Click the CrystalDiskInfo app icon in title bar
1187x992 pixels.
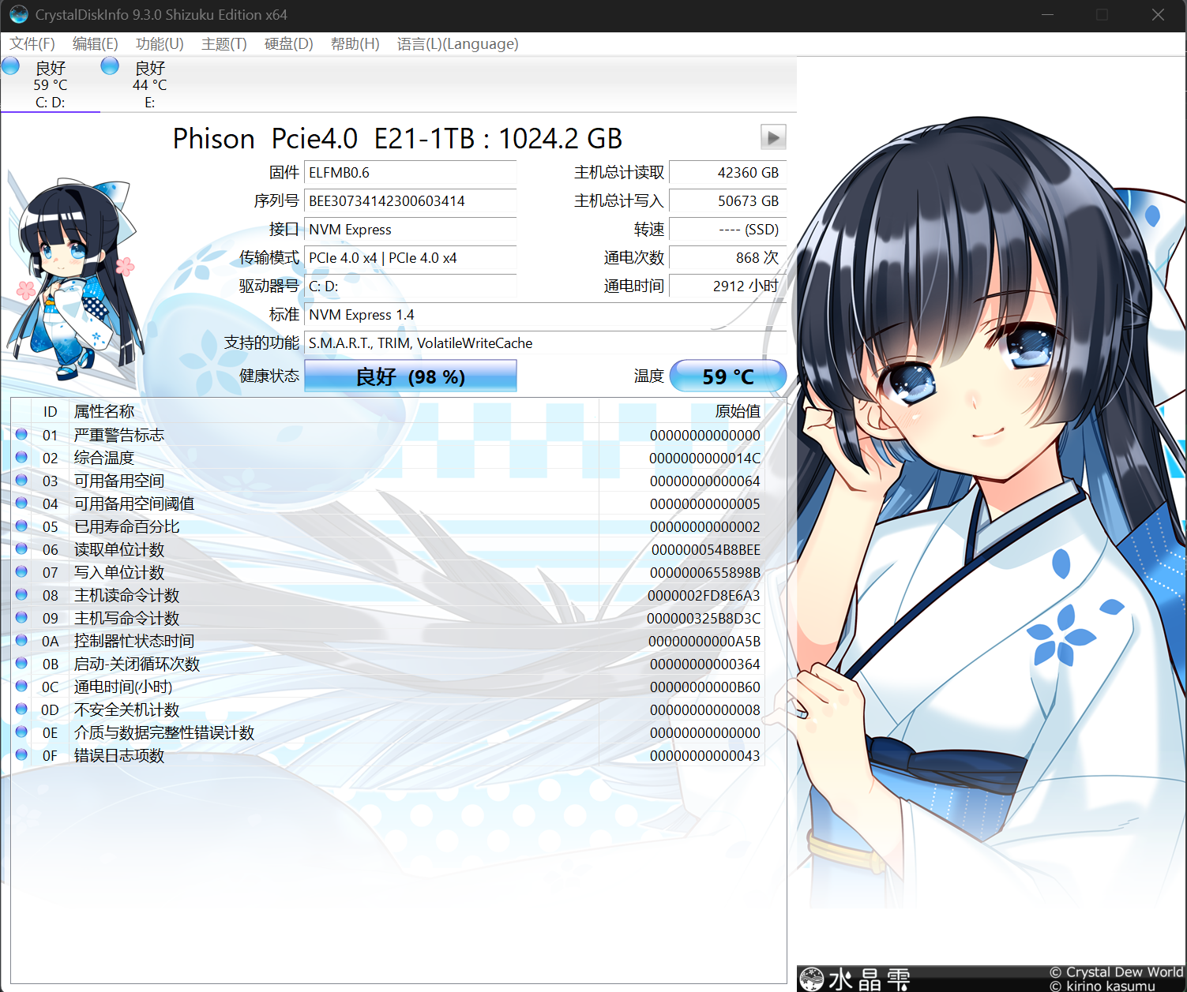pos(18,14)
